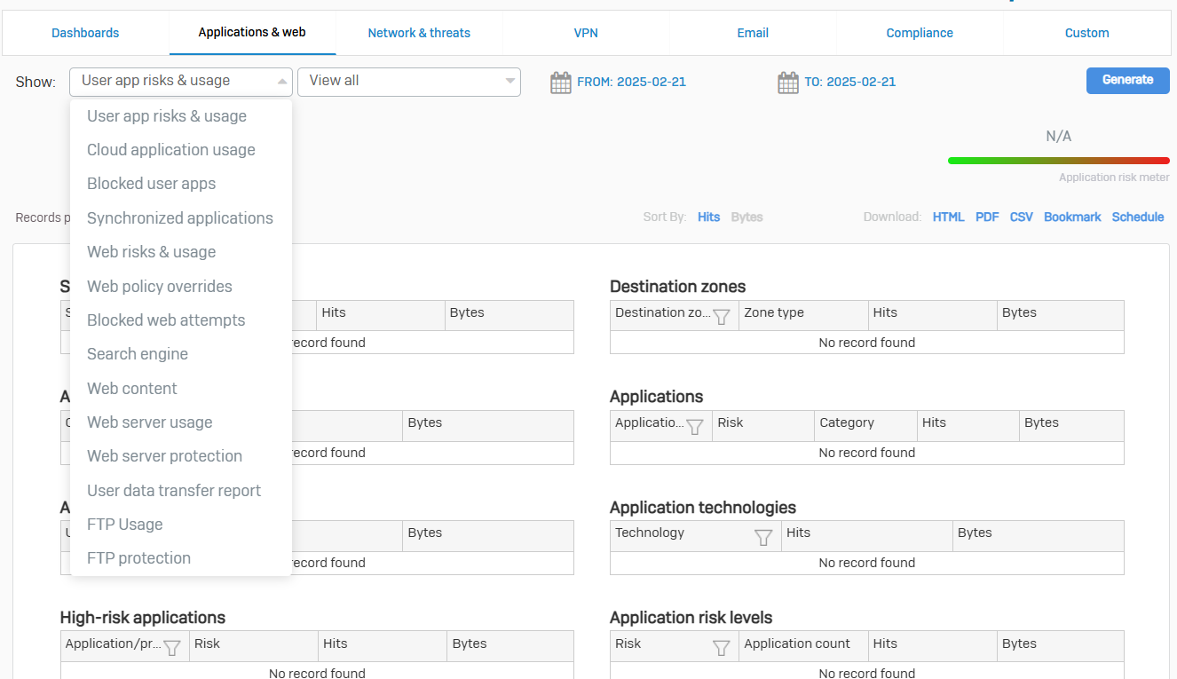Viewport: 1177px width, 679px height.
Task: Filter Application risk levels by Risk
Action: coord(722,647)
